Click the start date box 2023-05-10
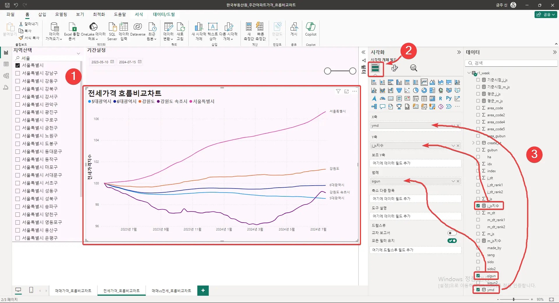559x303 pixels. 102,62
